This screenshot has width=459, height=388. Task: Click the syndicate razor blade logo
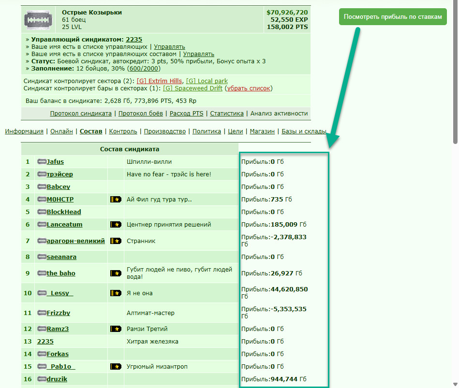[38, 20]
